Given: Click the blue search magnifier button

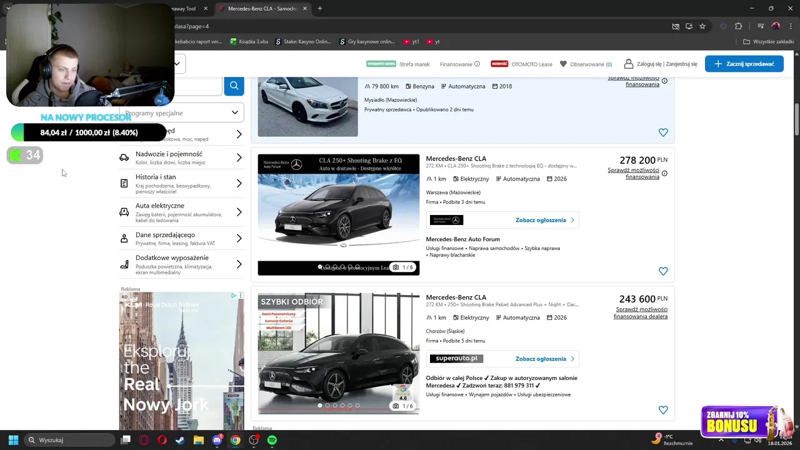Looking at the screenshot, I should (x=234, y=86).
